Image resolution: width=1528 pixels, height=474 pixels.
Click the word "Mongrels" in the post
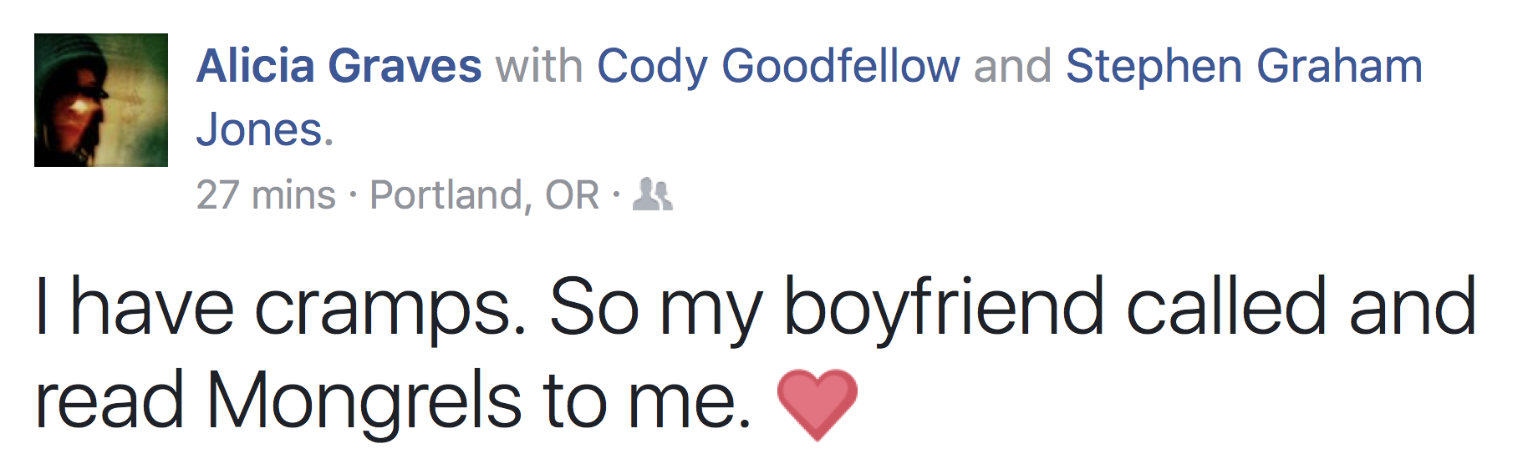click(x=364, y=401)
